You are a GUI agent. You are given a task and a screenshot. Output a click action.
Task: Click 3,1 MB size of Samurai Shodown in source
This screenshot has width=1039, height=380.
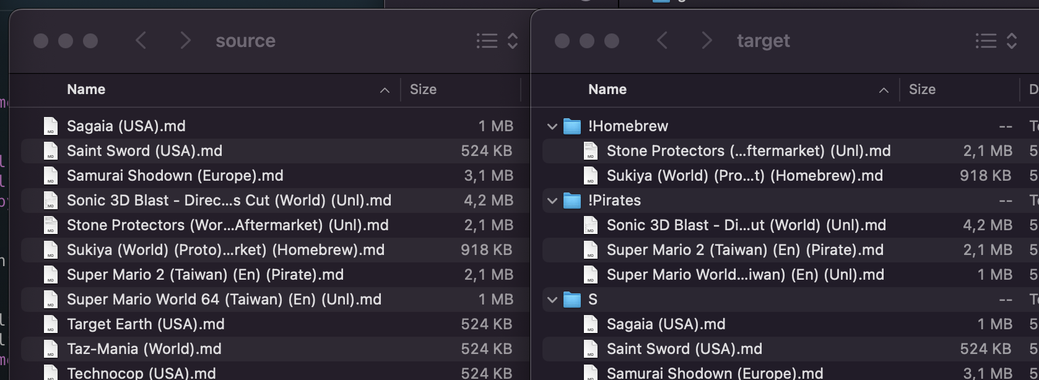click(x=489, y=176)
